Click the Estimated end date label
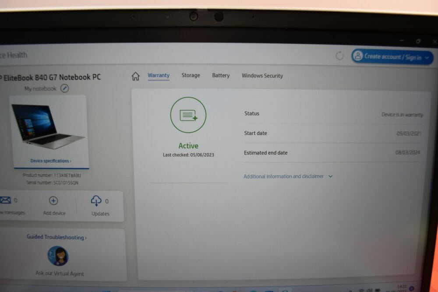 coord(266,153)
